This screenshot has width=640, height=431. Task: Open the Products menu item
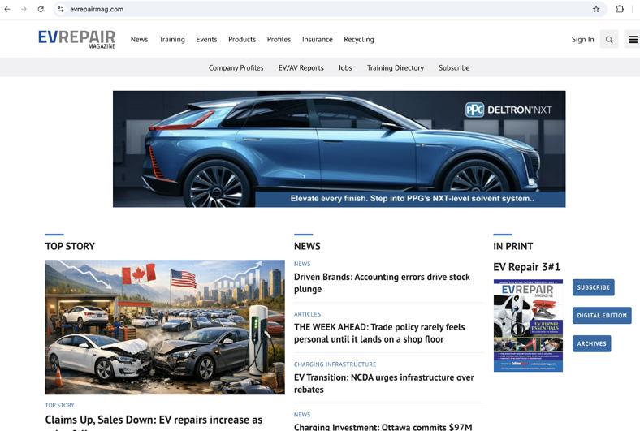coord(242,39)
